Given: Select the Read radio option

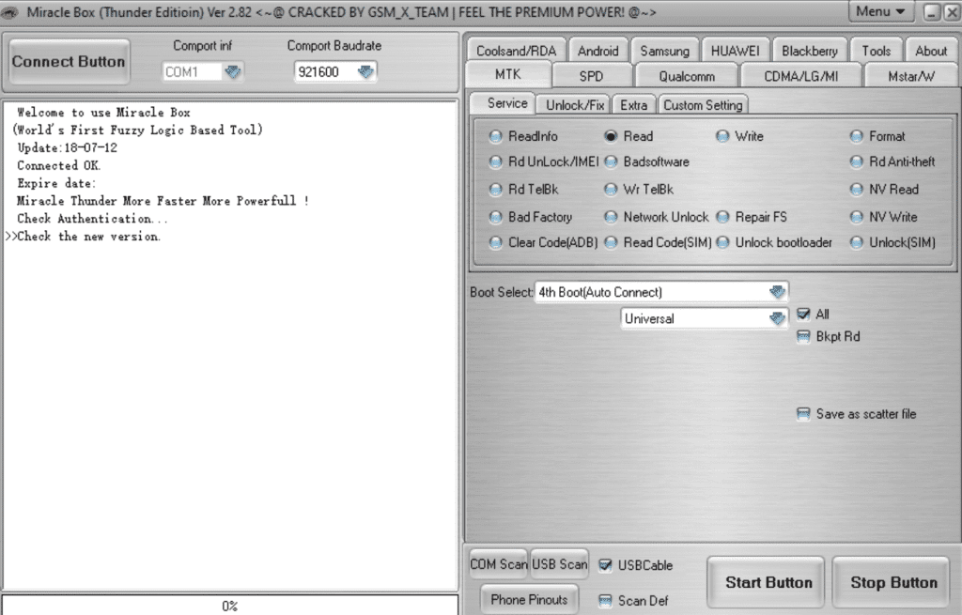Looking at the screenshot, I should click(x=611, y=136).
